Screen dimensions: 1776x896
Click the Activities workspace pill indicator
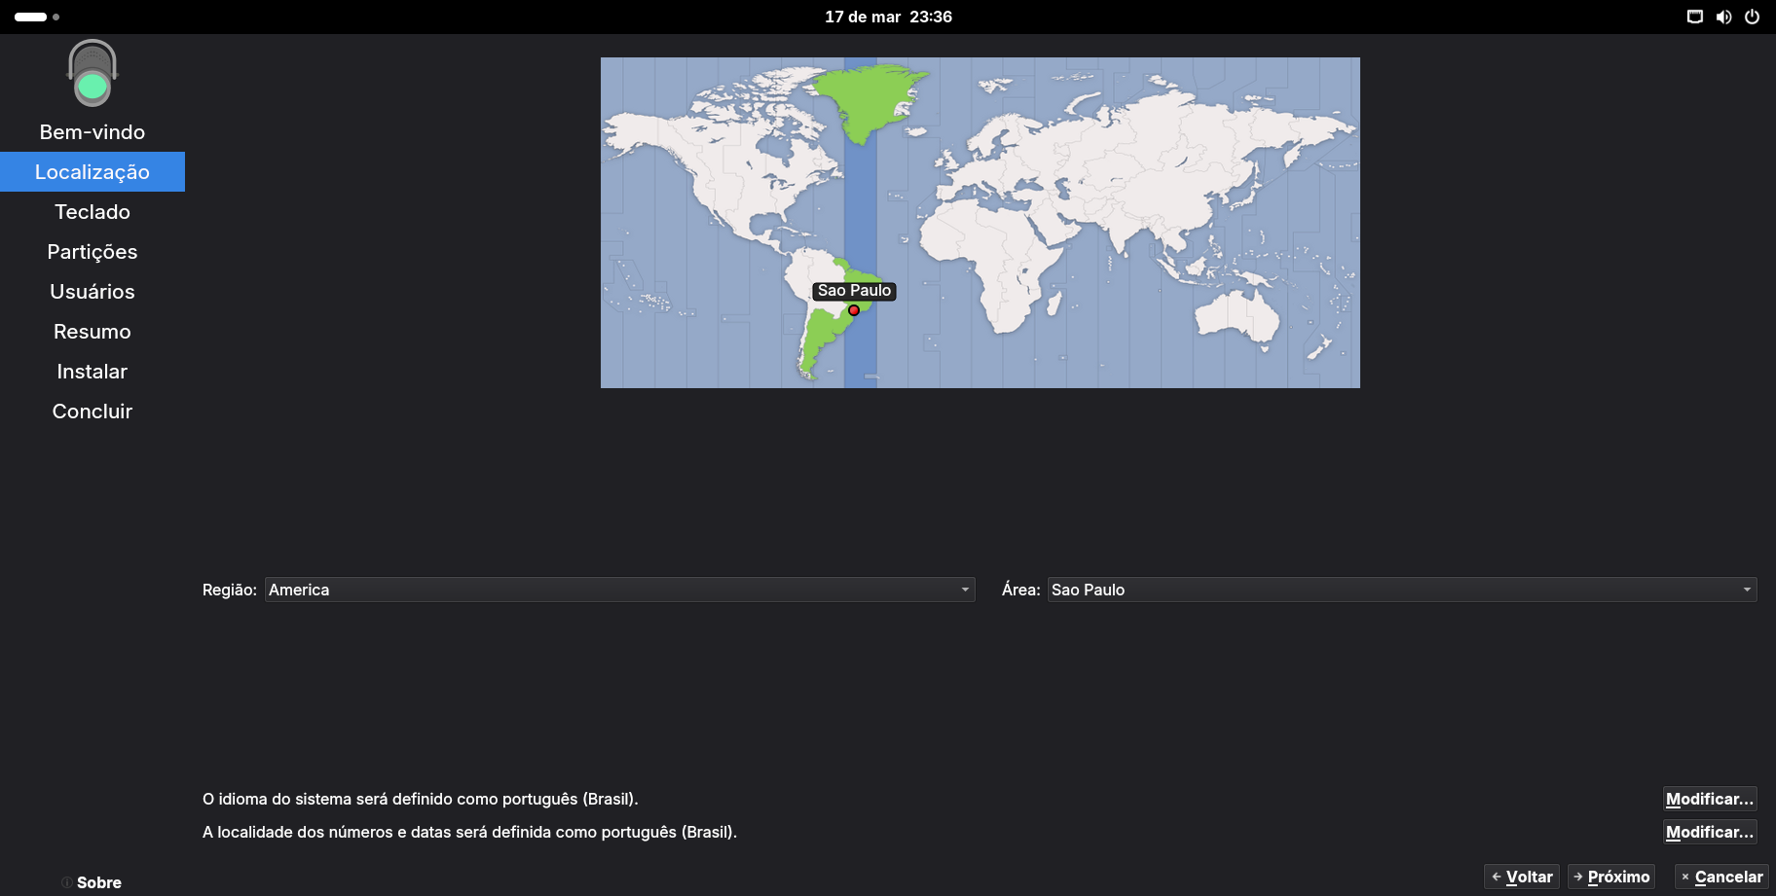[x=31, y=17]
